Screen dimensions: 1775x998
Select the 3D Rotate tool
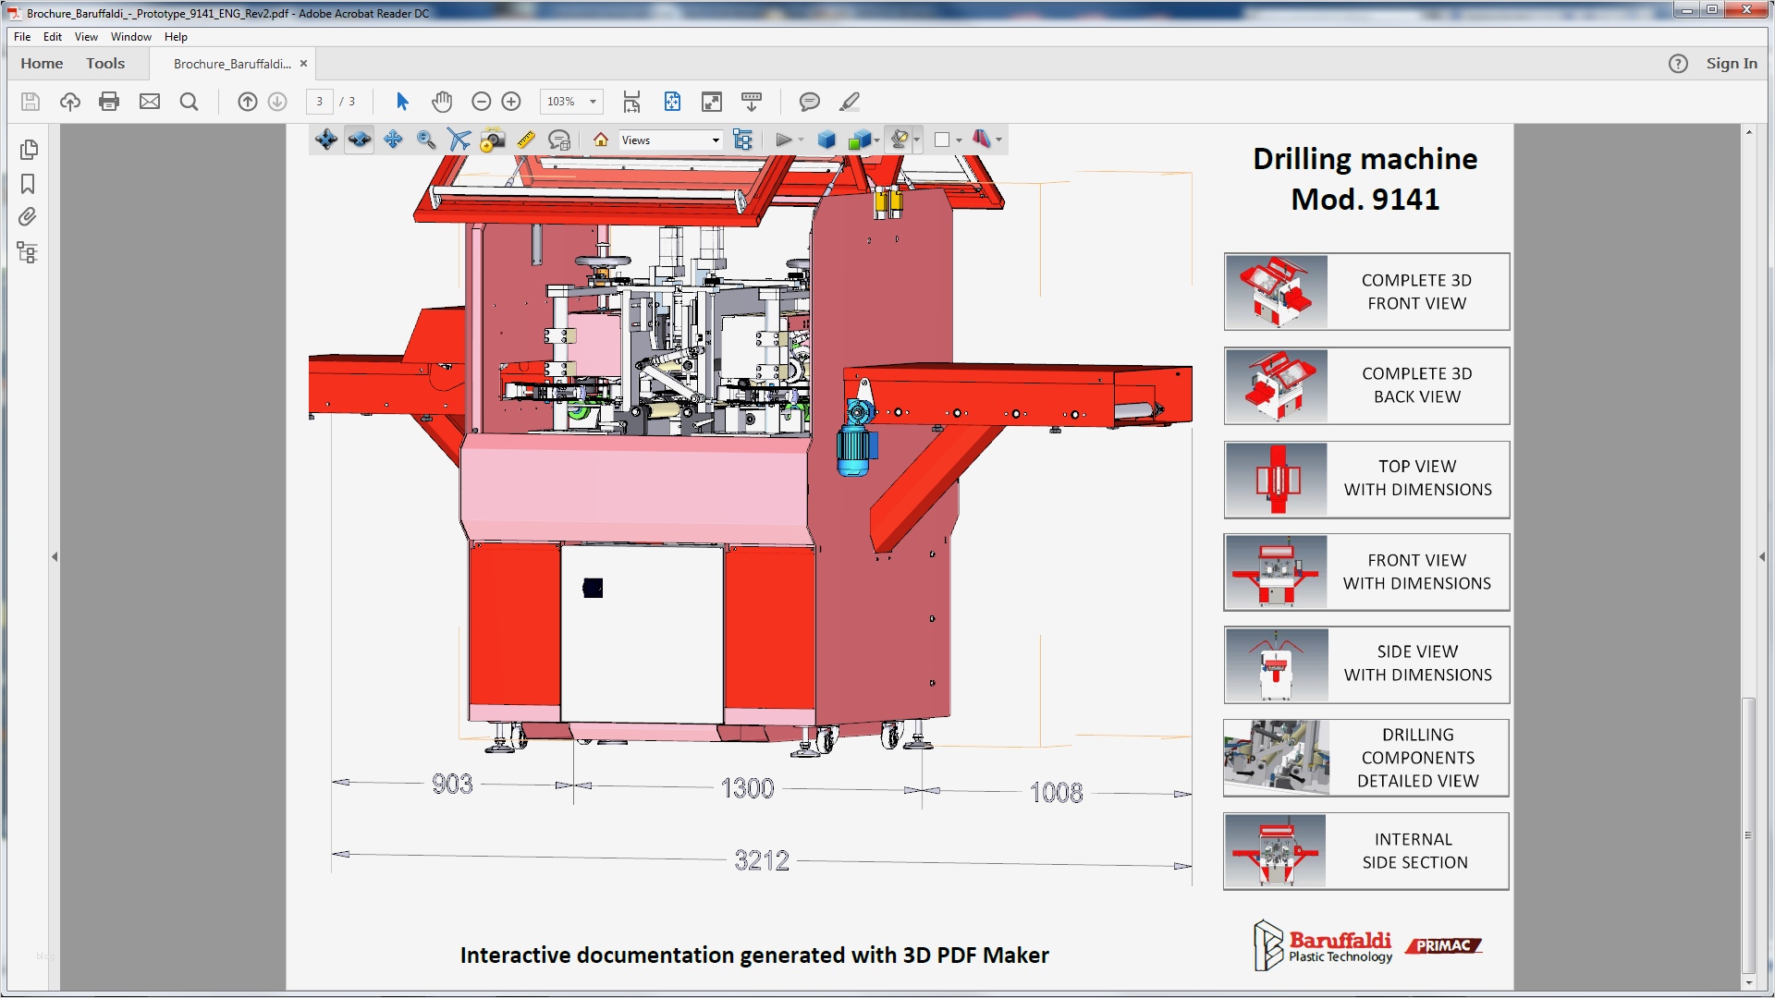tap(325, 140)
